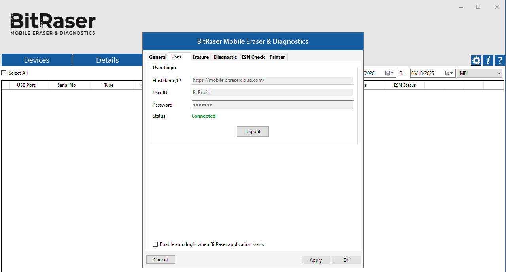Open the info icon in main window
506x272 pixels.
(x=488, y=60)
